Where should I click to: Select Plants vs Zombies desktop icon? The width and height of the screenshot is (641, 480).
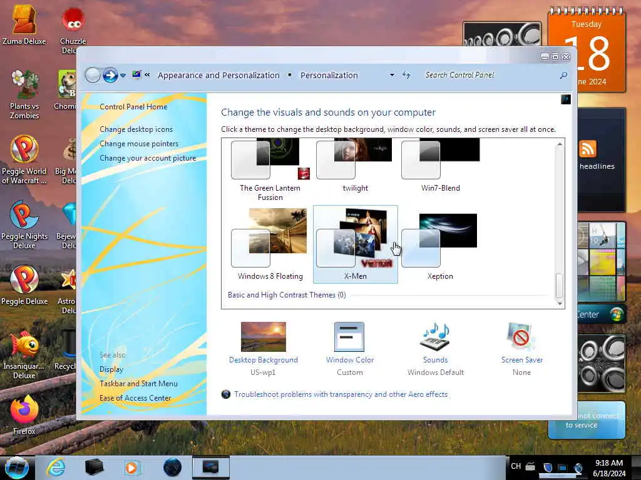click(x=24, y=95)
